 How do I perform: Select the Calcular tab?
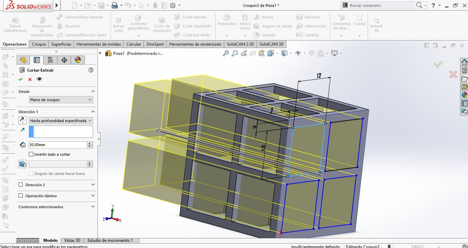click(x=134, y=44)
